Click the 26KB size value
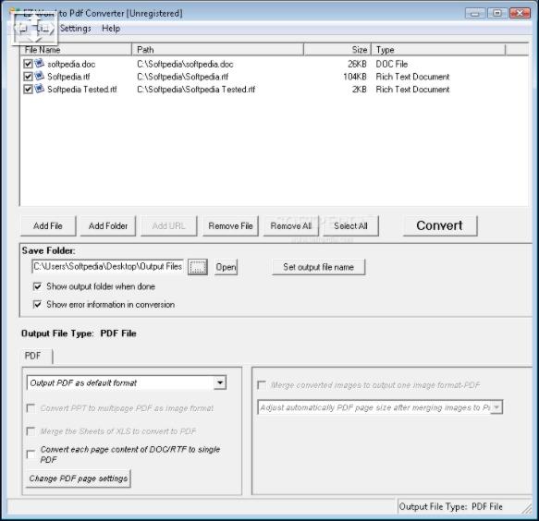This screenshot has height=521, width=539. [x=357, y=65]
